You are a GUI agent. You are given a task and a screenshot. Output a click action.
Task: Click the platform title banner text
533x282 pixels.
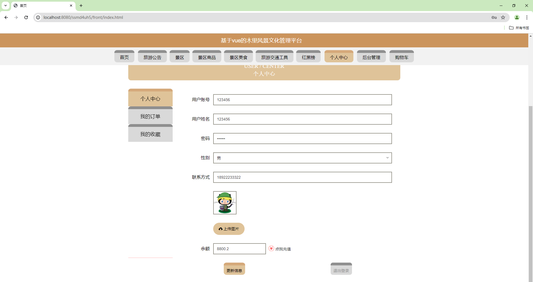click(x=261, y=40)
